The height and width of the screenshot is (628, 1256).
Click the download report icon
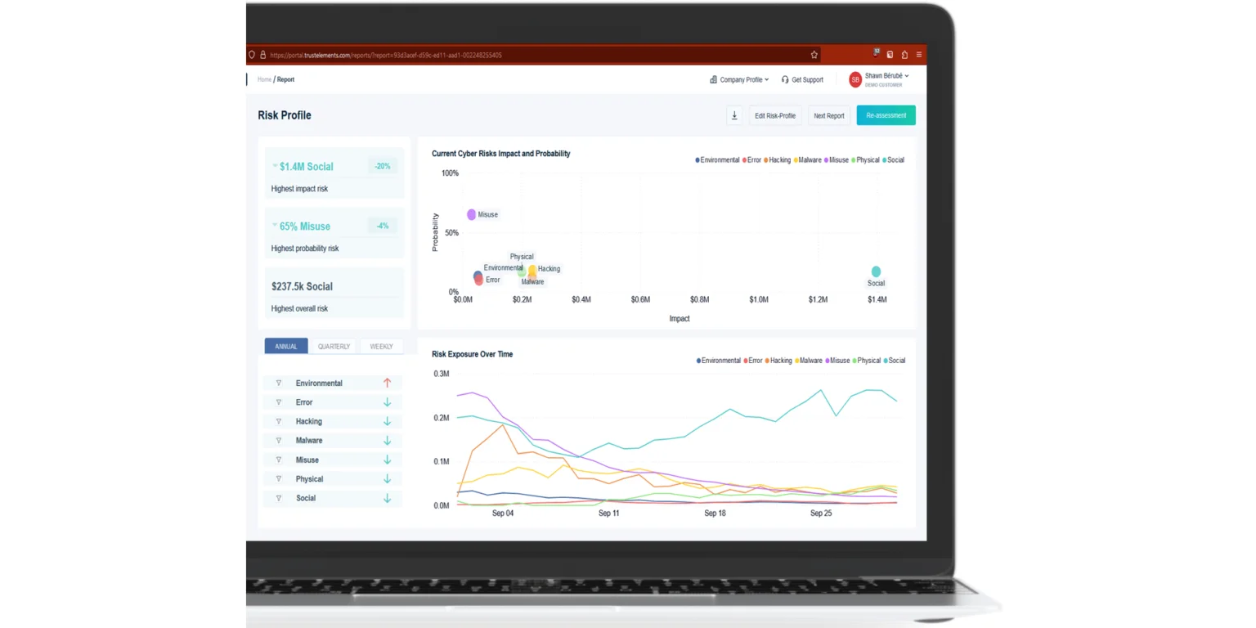click(734, 115)
